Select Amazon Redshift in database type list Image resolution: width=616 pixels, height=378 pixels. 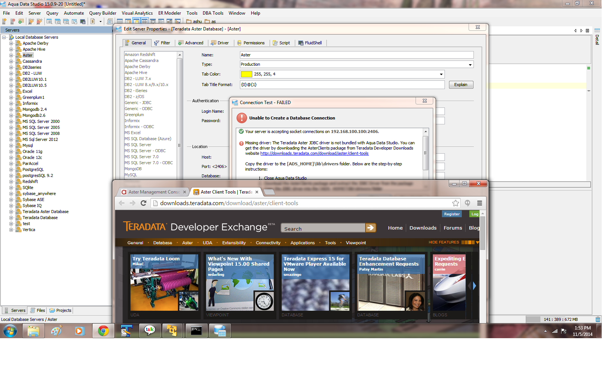click(140, 54)
